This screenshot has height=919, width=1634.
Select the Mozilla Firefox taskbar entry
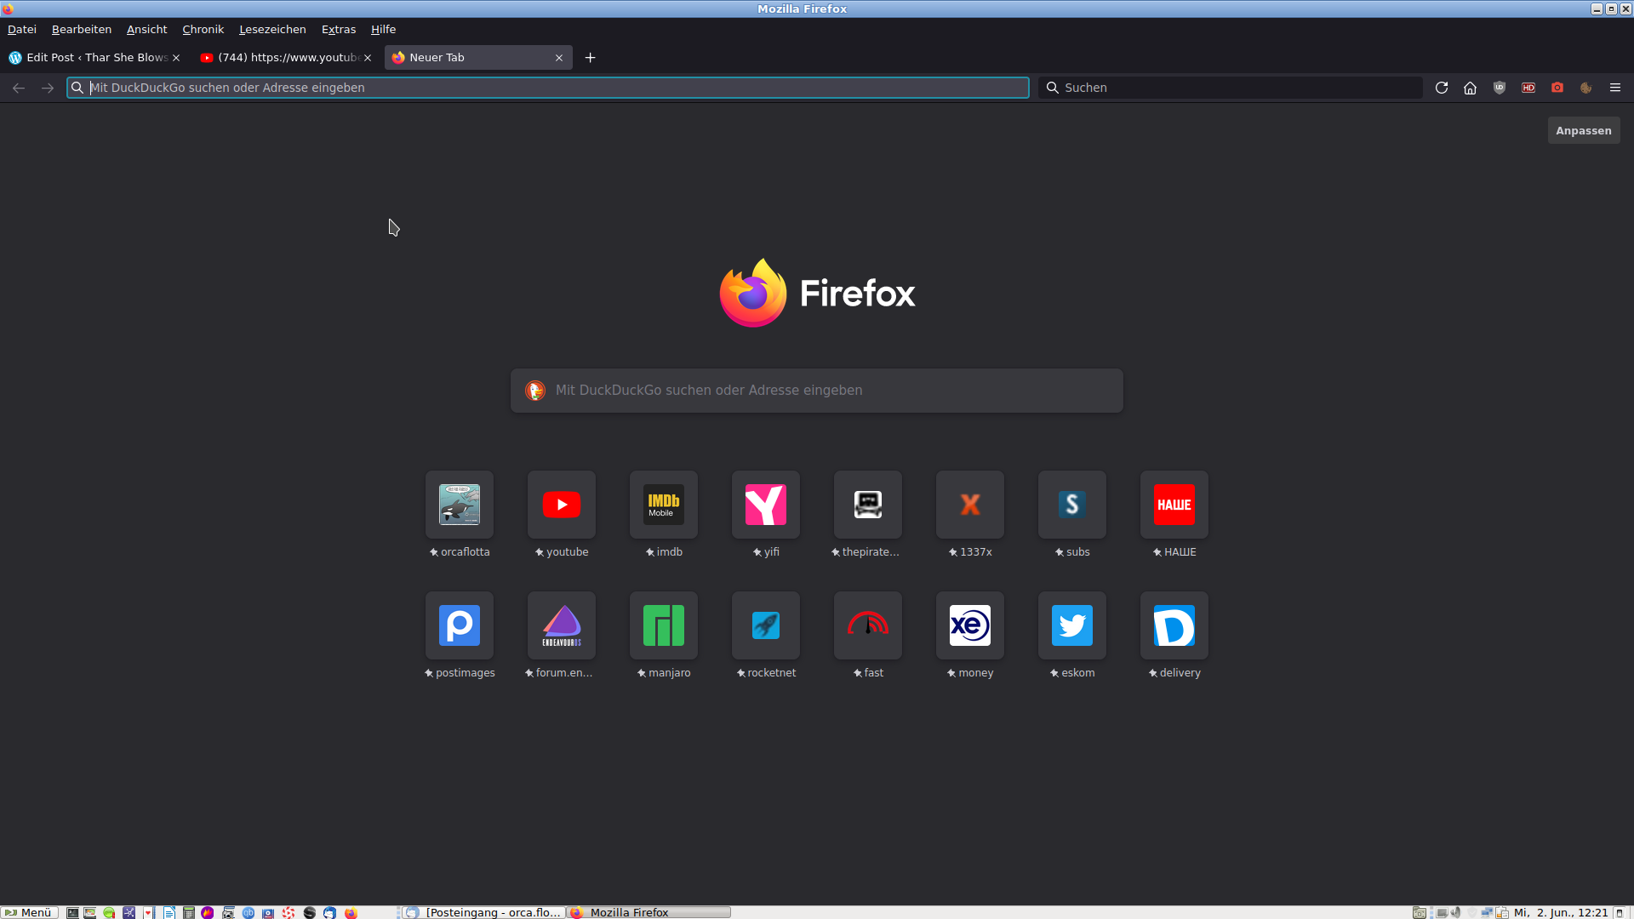(649, 912)
